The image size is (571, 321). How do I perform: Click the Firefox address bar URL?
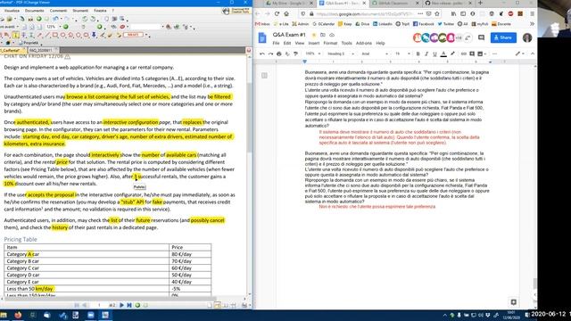[x=364, y=14]
